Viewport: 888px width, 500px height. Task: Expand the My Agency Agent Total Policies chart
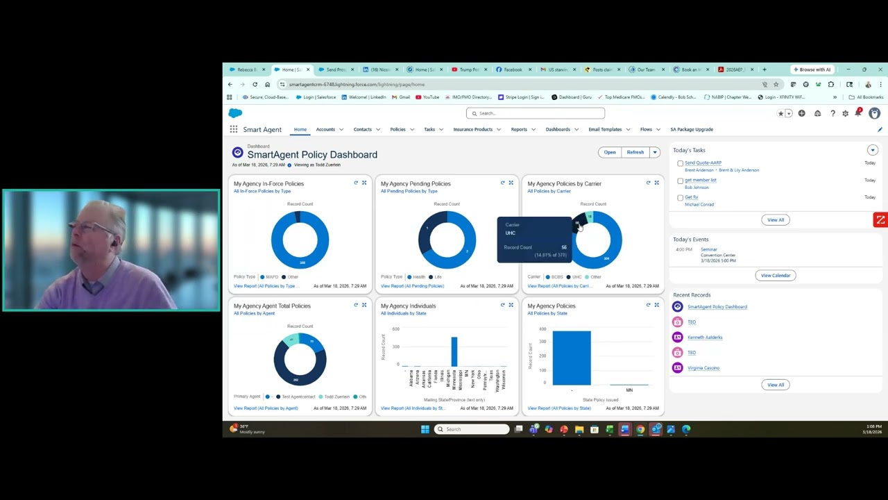tap(364, 305)
